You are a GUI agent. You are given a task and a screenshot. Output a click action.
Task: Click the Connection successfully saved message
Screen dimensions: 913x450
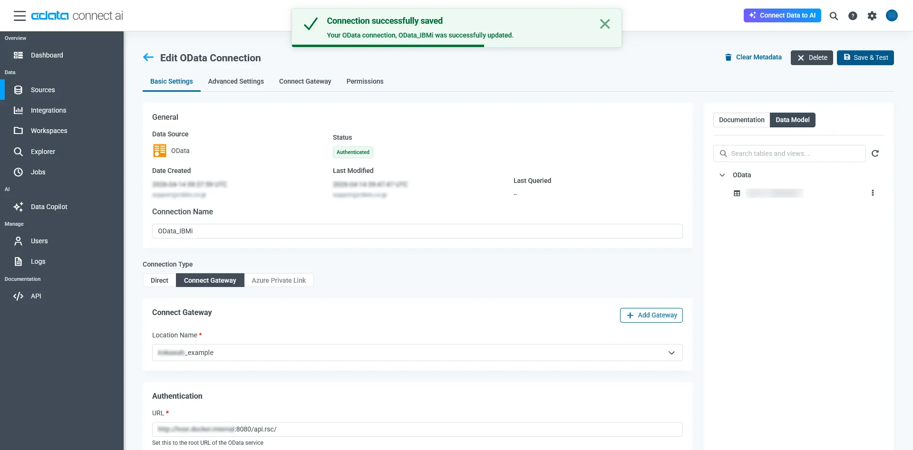[x=385, y=21]
